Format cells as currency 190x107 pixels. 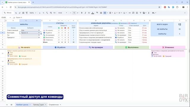40,13
